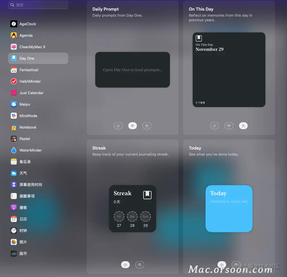Image resolution: width=287 pixels, height=277 pixels.
Task: Select Fantastical in the app list
Action: pos(38,70)
